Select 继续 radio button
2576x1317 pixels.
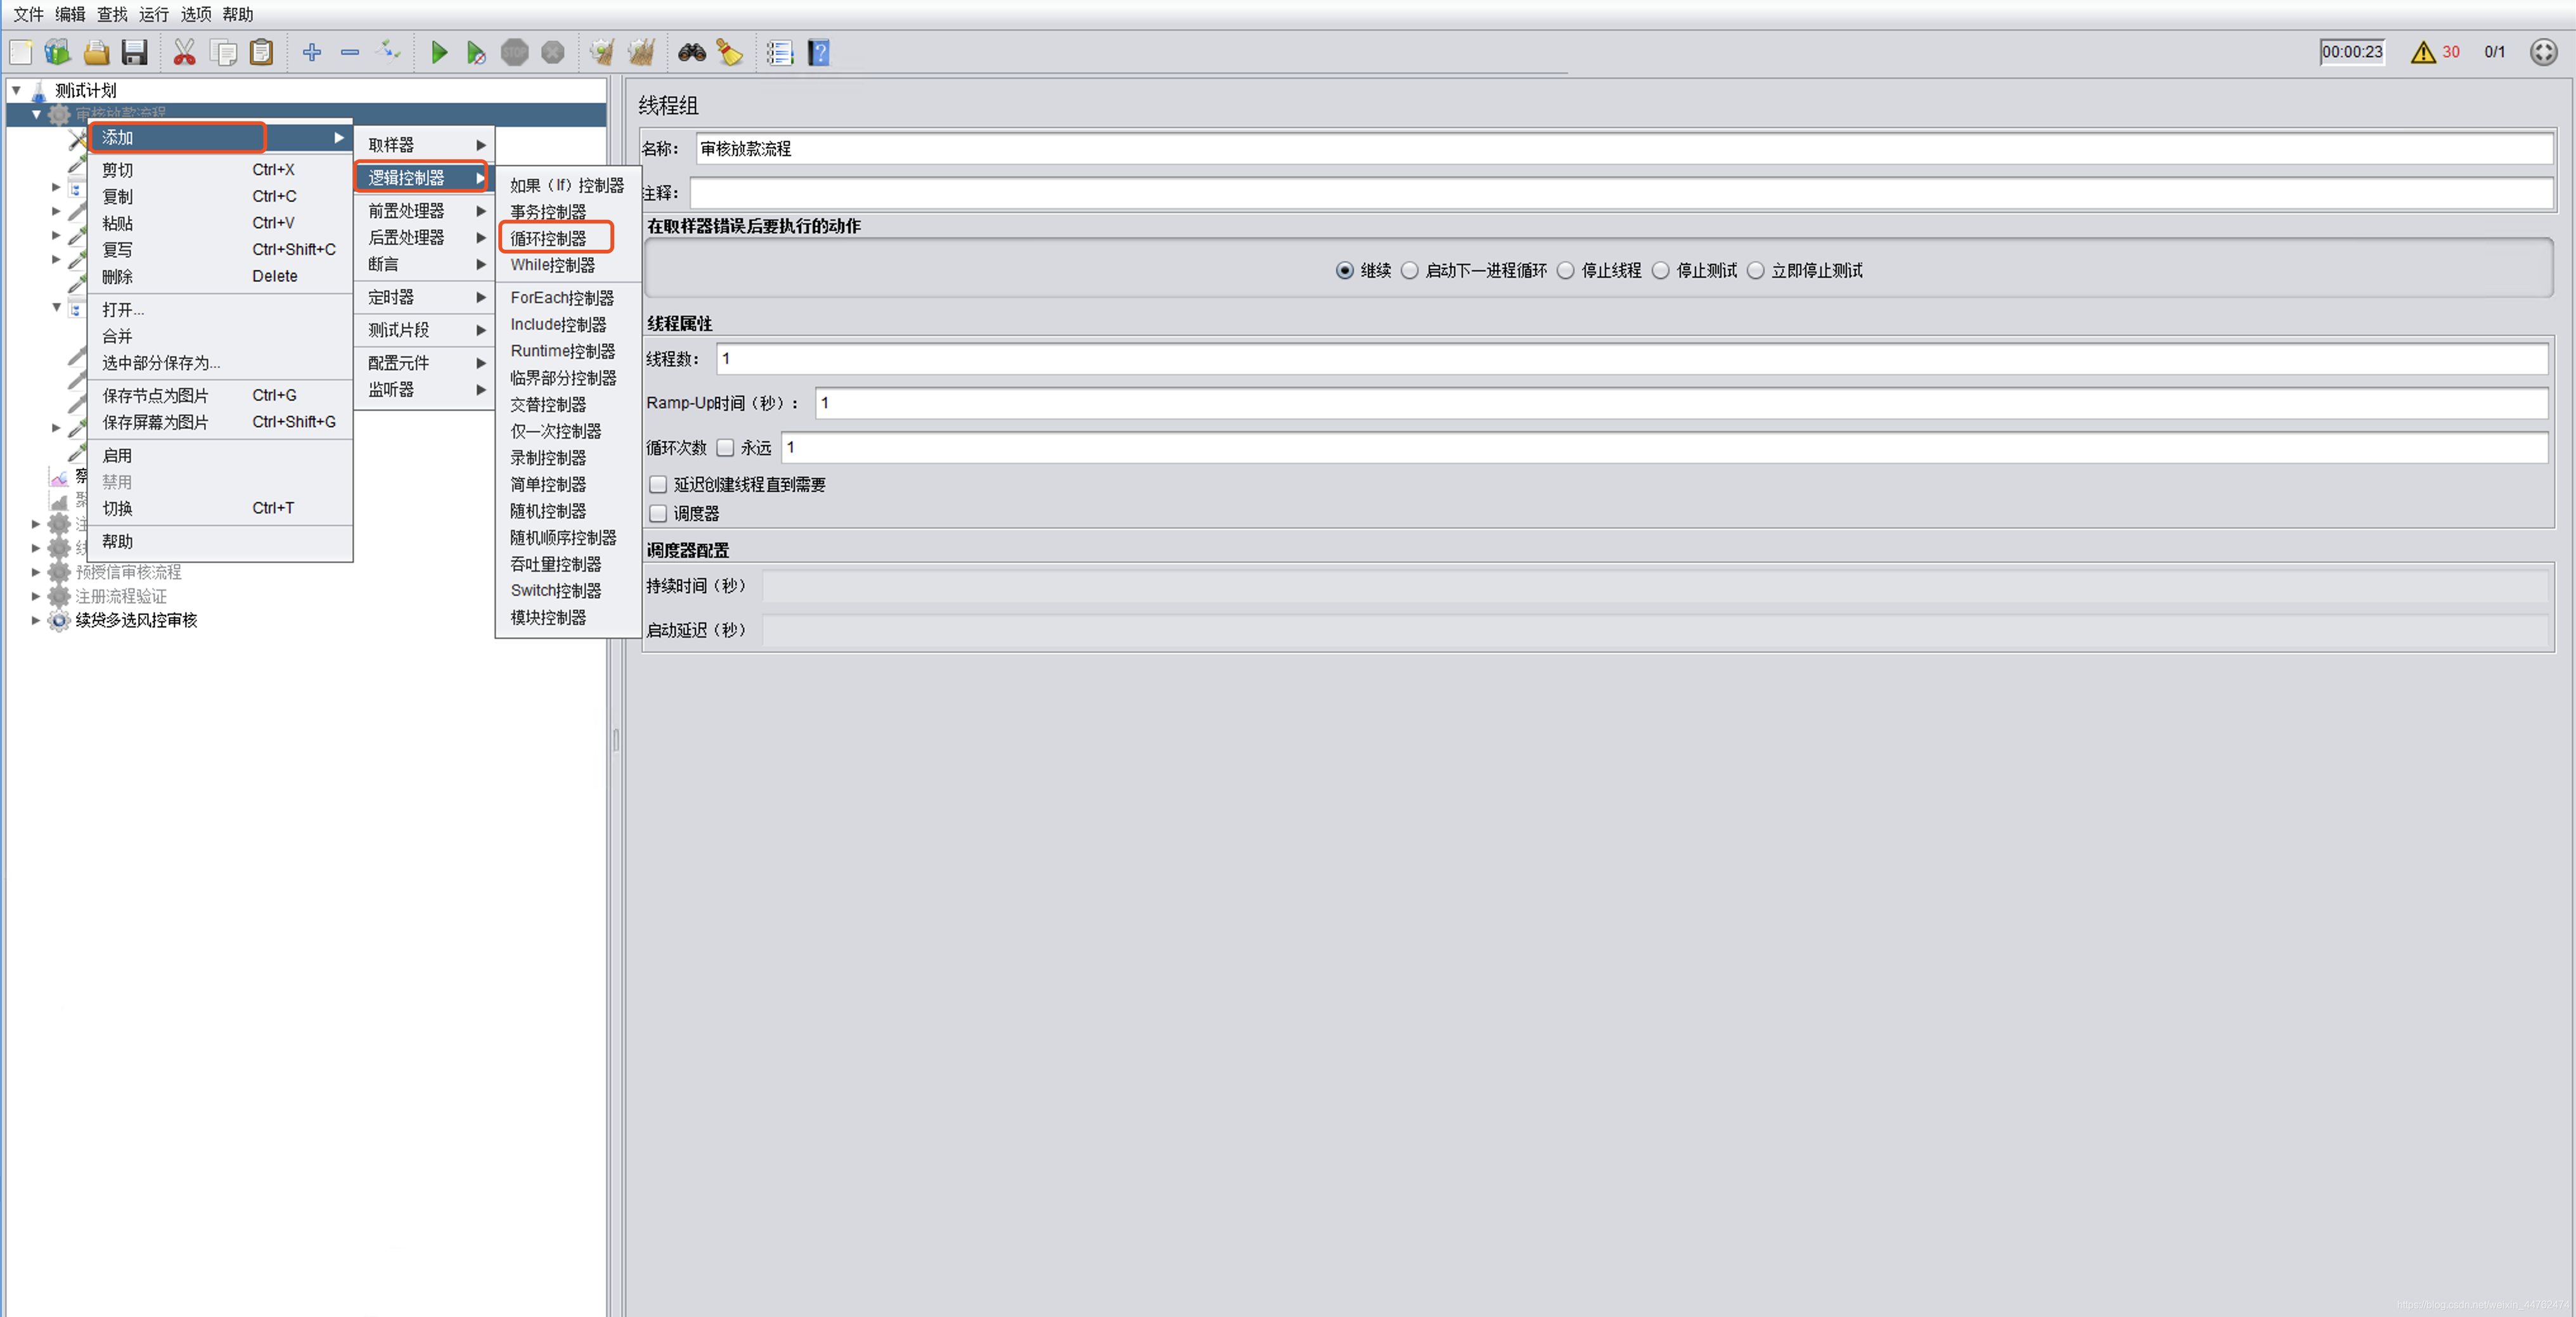[1345, 270]
